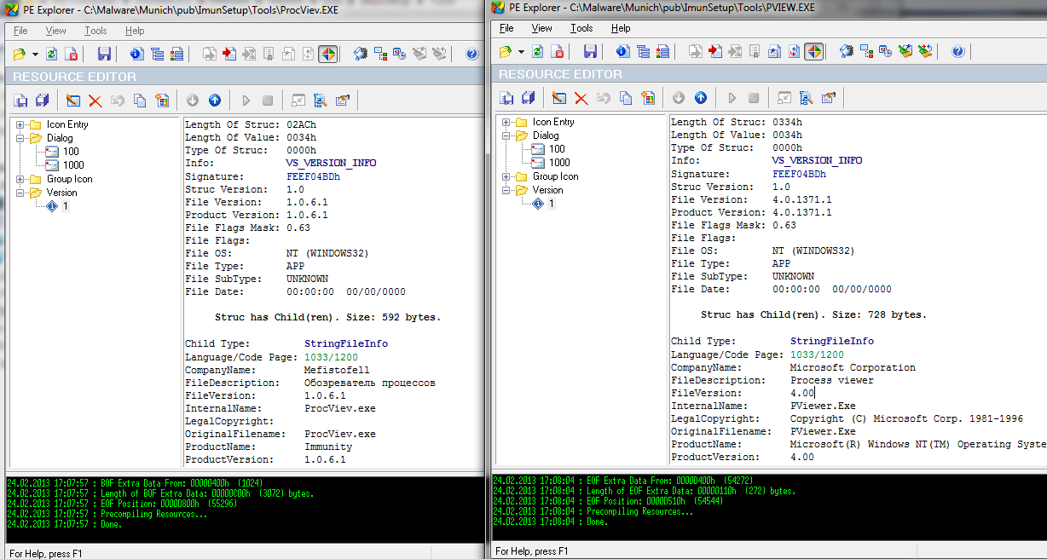Click the file version 4.0.1371.1 value in PVIEW.EXE window

(801, 199)
